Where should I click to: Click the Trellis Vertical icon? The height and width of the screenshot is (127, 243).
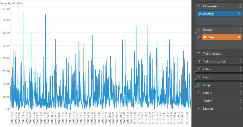point(199,54)
